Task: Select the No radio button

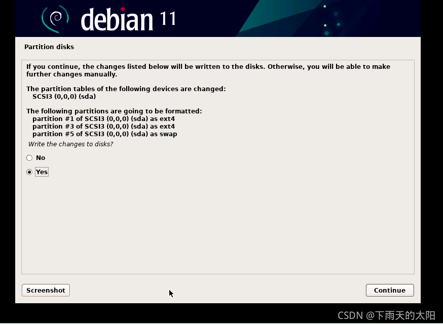Action: pyautogui.click(x=29, y=158)
